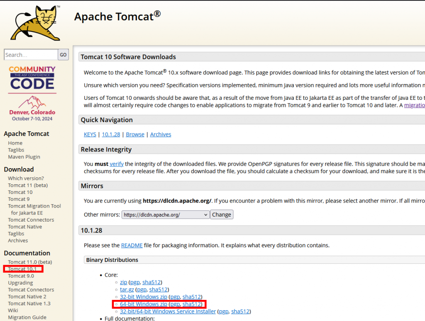Open the Archives quick navigation link
This screenshot has width=425, height=321.
point(161,134)
